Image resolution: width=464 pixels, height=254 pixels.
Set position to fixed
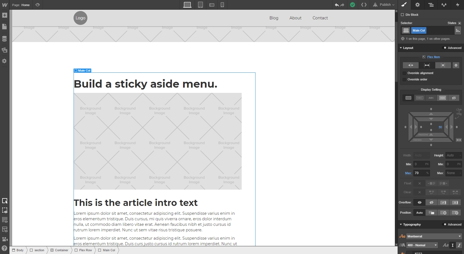pos(455,213)
